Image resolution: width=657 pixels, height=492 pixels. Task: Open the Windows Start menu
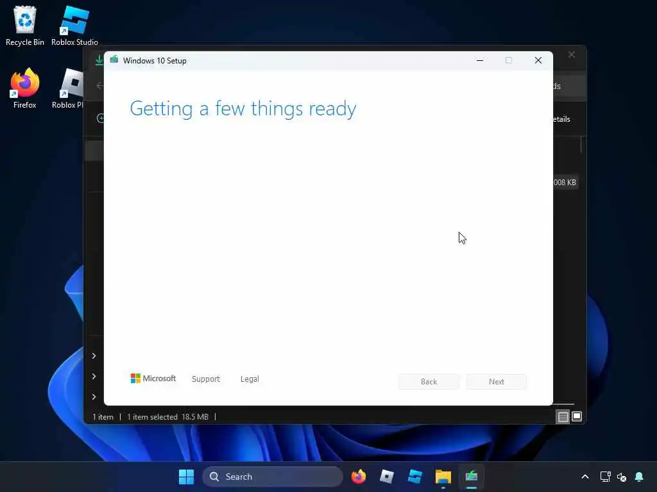(187, 477)
